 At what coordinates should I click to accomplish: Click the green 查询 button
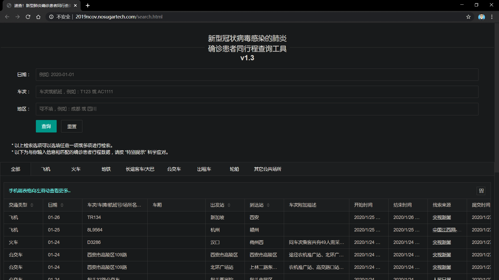[46, 126]
